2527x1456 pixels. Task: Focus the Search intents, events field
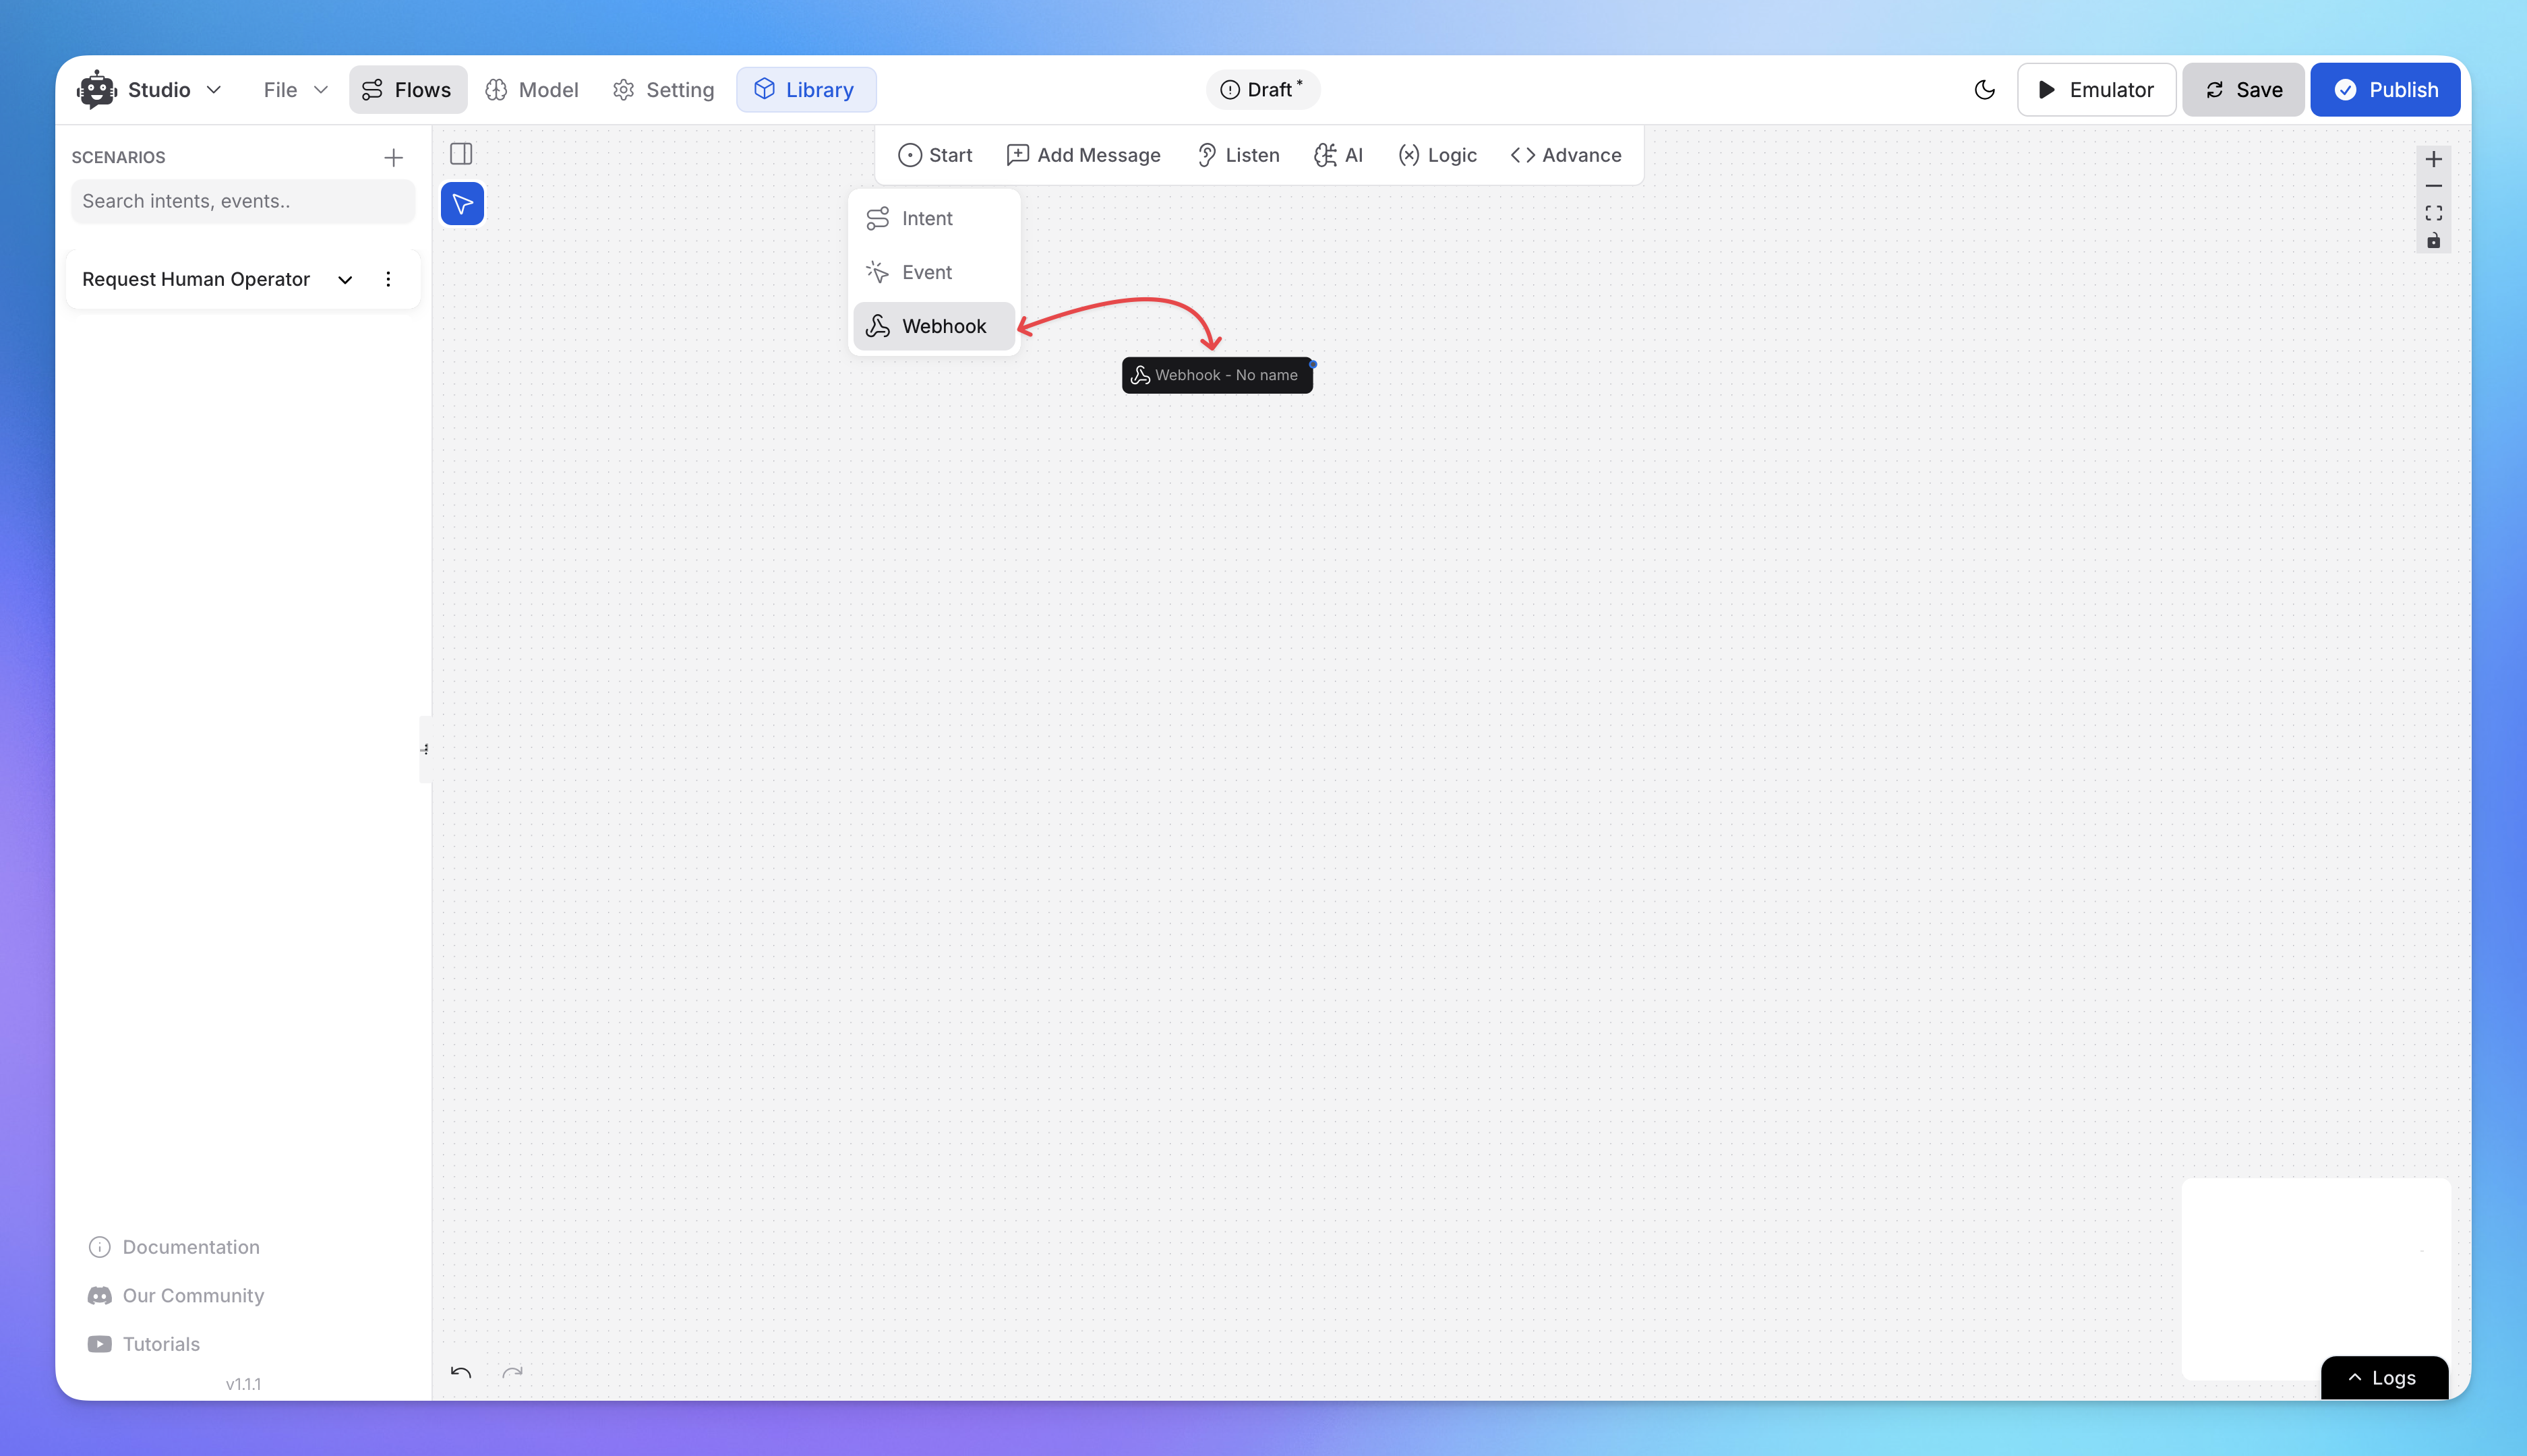point(243,201)
